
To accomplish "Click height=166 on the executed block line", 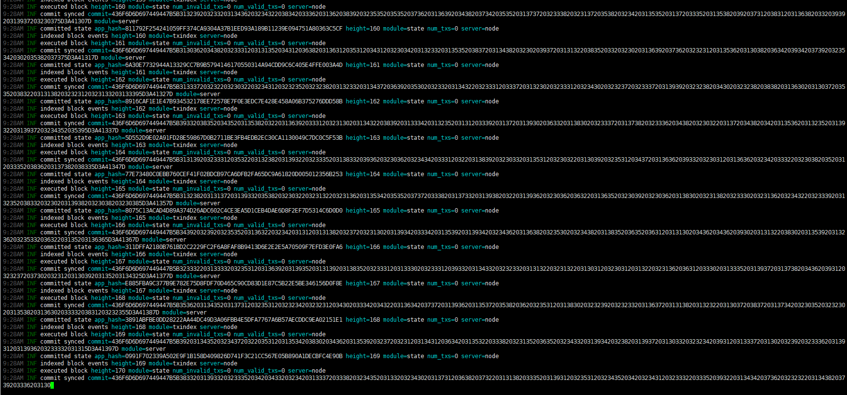I will [108, 225].
